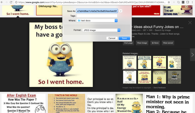This screenshot has height=113, width=195.
Task: Open the site info icon in the address bar
Action: 16,2
